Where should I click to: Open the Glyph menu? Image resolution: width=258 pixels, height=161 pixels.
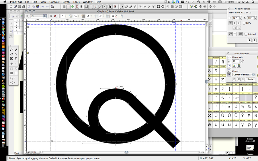coord(66,2)
